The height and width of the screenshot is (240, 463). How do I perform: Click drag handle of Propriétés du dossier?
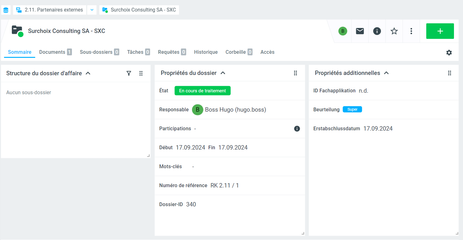(295, 73)
